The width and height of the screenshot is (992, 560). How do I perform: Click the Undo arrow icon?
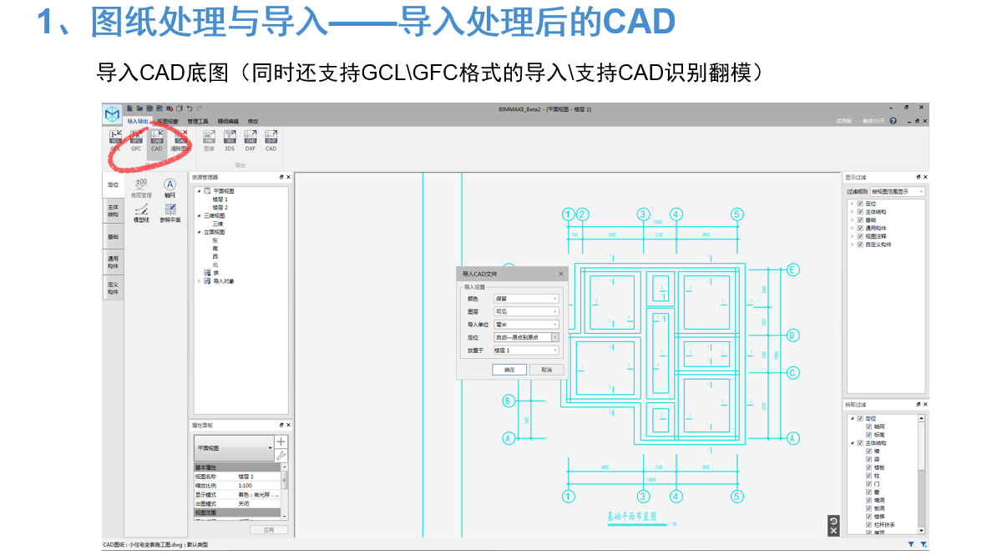(190, 108)
